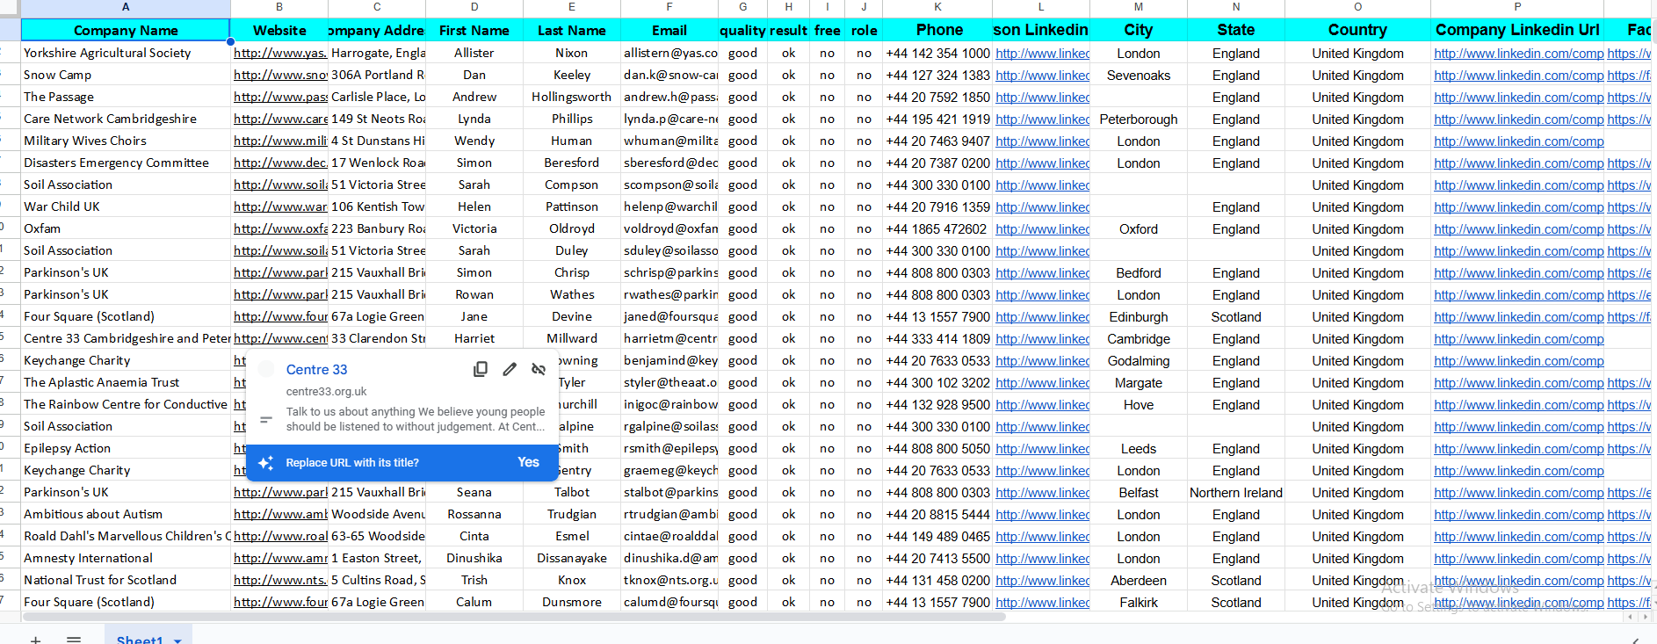Select the Country header cell

coord(1357,30)
